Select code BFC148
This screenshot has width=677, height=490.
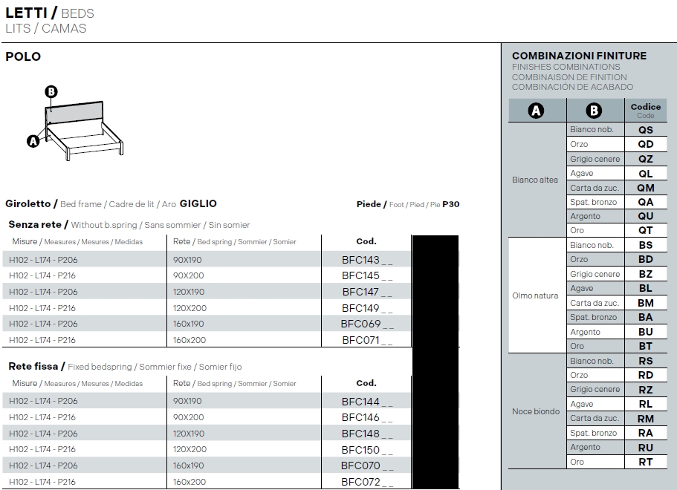point(367,434)
